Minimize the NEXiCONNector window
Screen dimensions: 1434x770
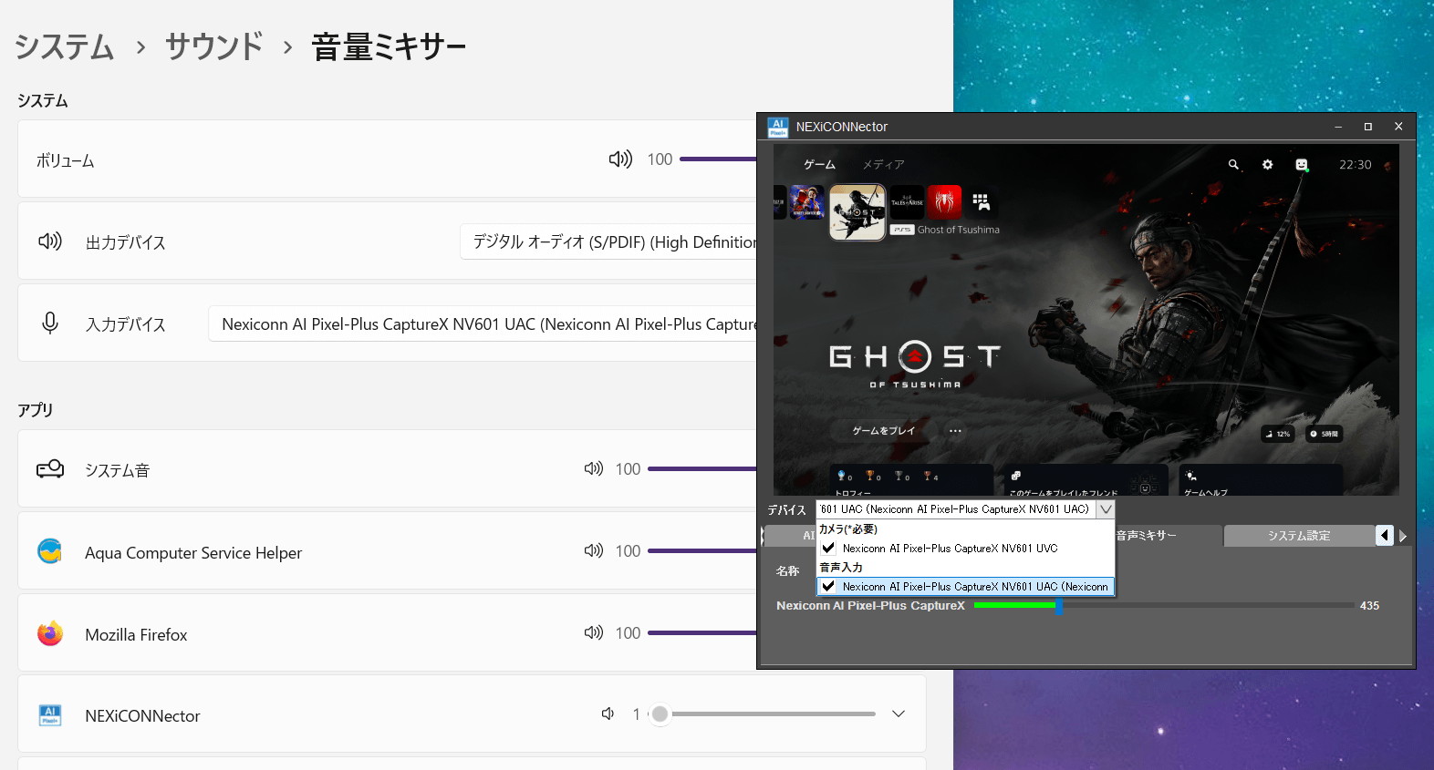click(x=1338, y=127)
